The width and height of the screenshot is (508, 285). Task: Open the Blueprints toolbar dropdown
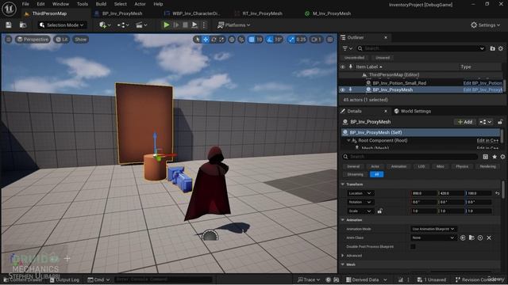(x=123, y=25)
